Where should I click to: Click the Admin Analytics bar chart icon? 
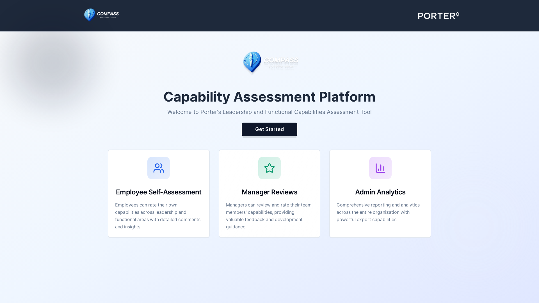(380, 168)
